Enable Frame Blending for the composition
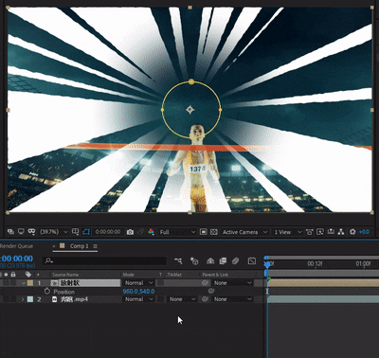Viewport: 379px width, 358px height. (x=223, y=260)
